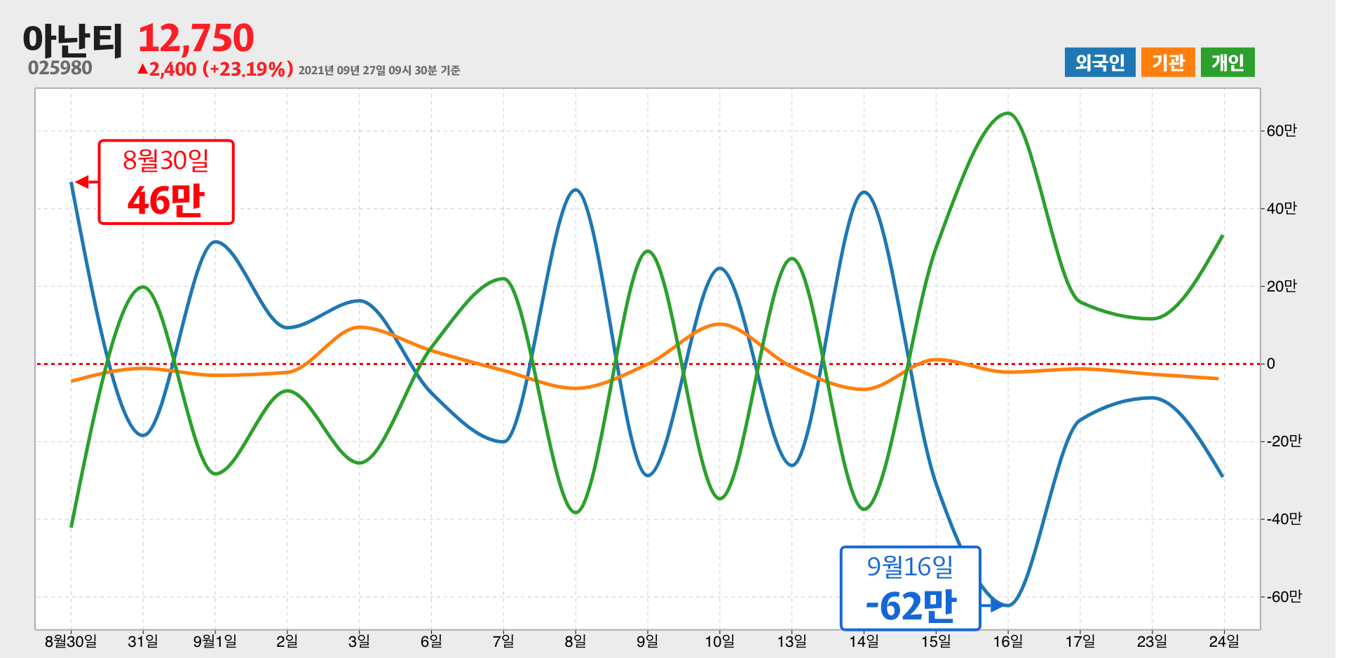Screen dimensions: 1346x658
Task: Click the y-axis label -20만
Action: point(1284,441)
